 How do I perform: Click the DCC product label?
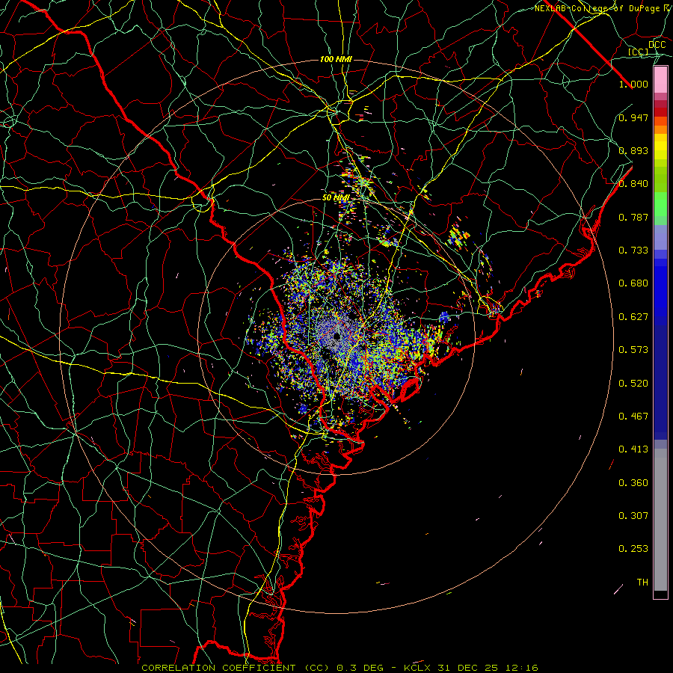tap(657, 45)
